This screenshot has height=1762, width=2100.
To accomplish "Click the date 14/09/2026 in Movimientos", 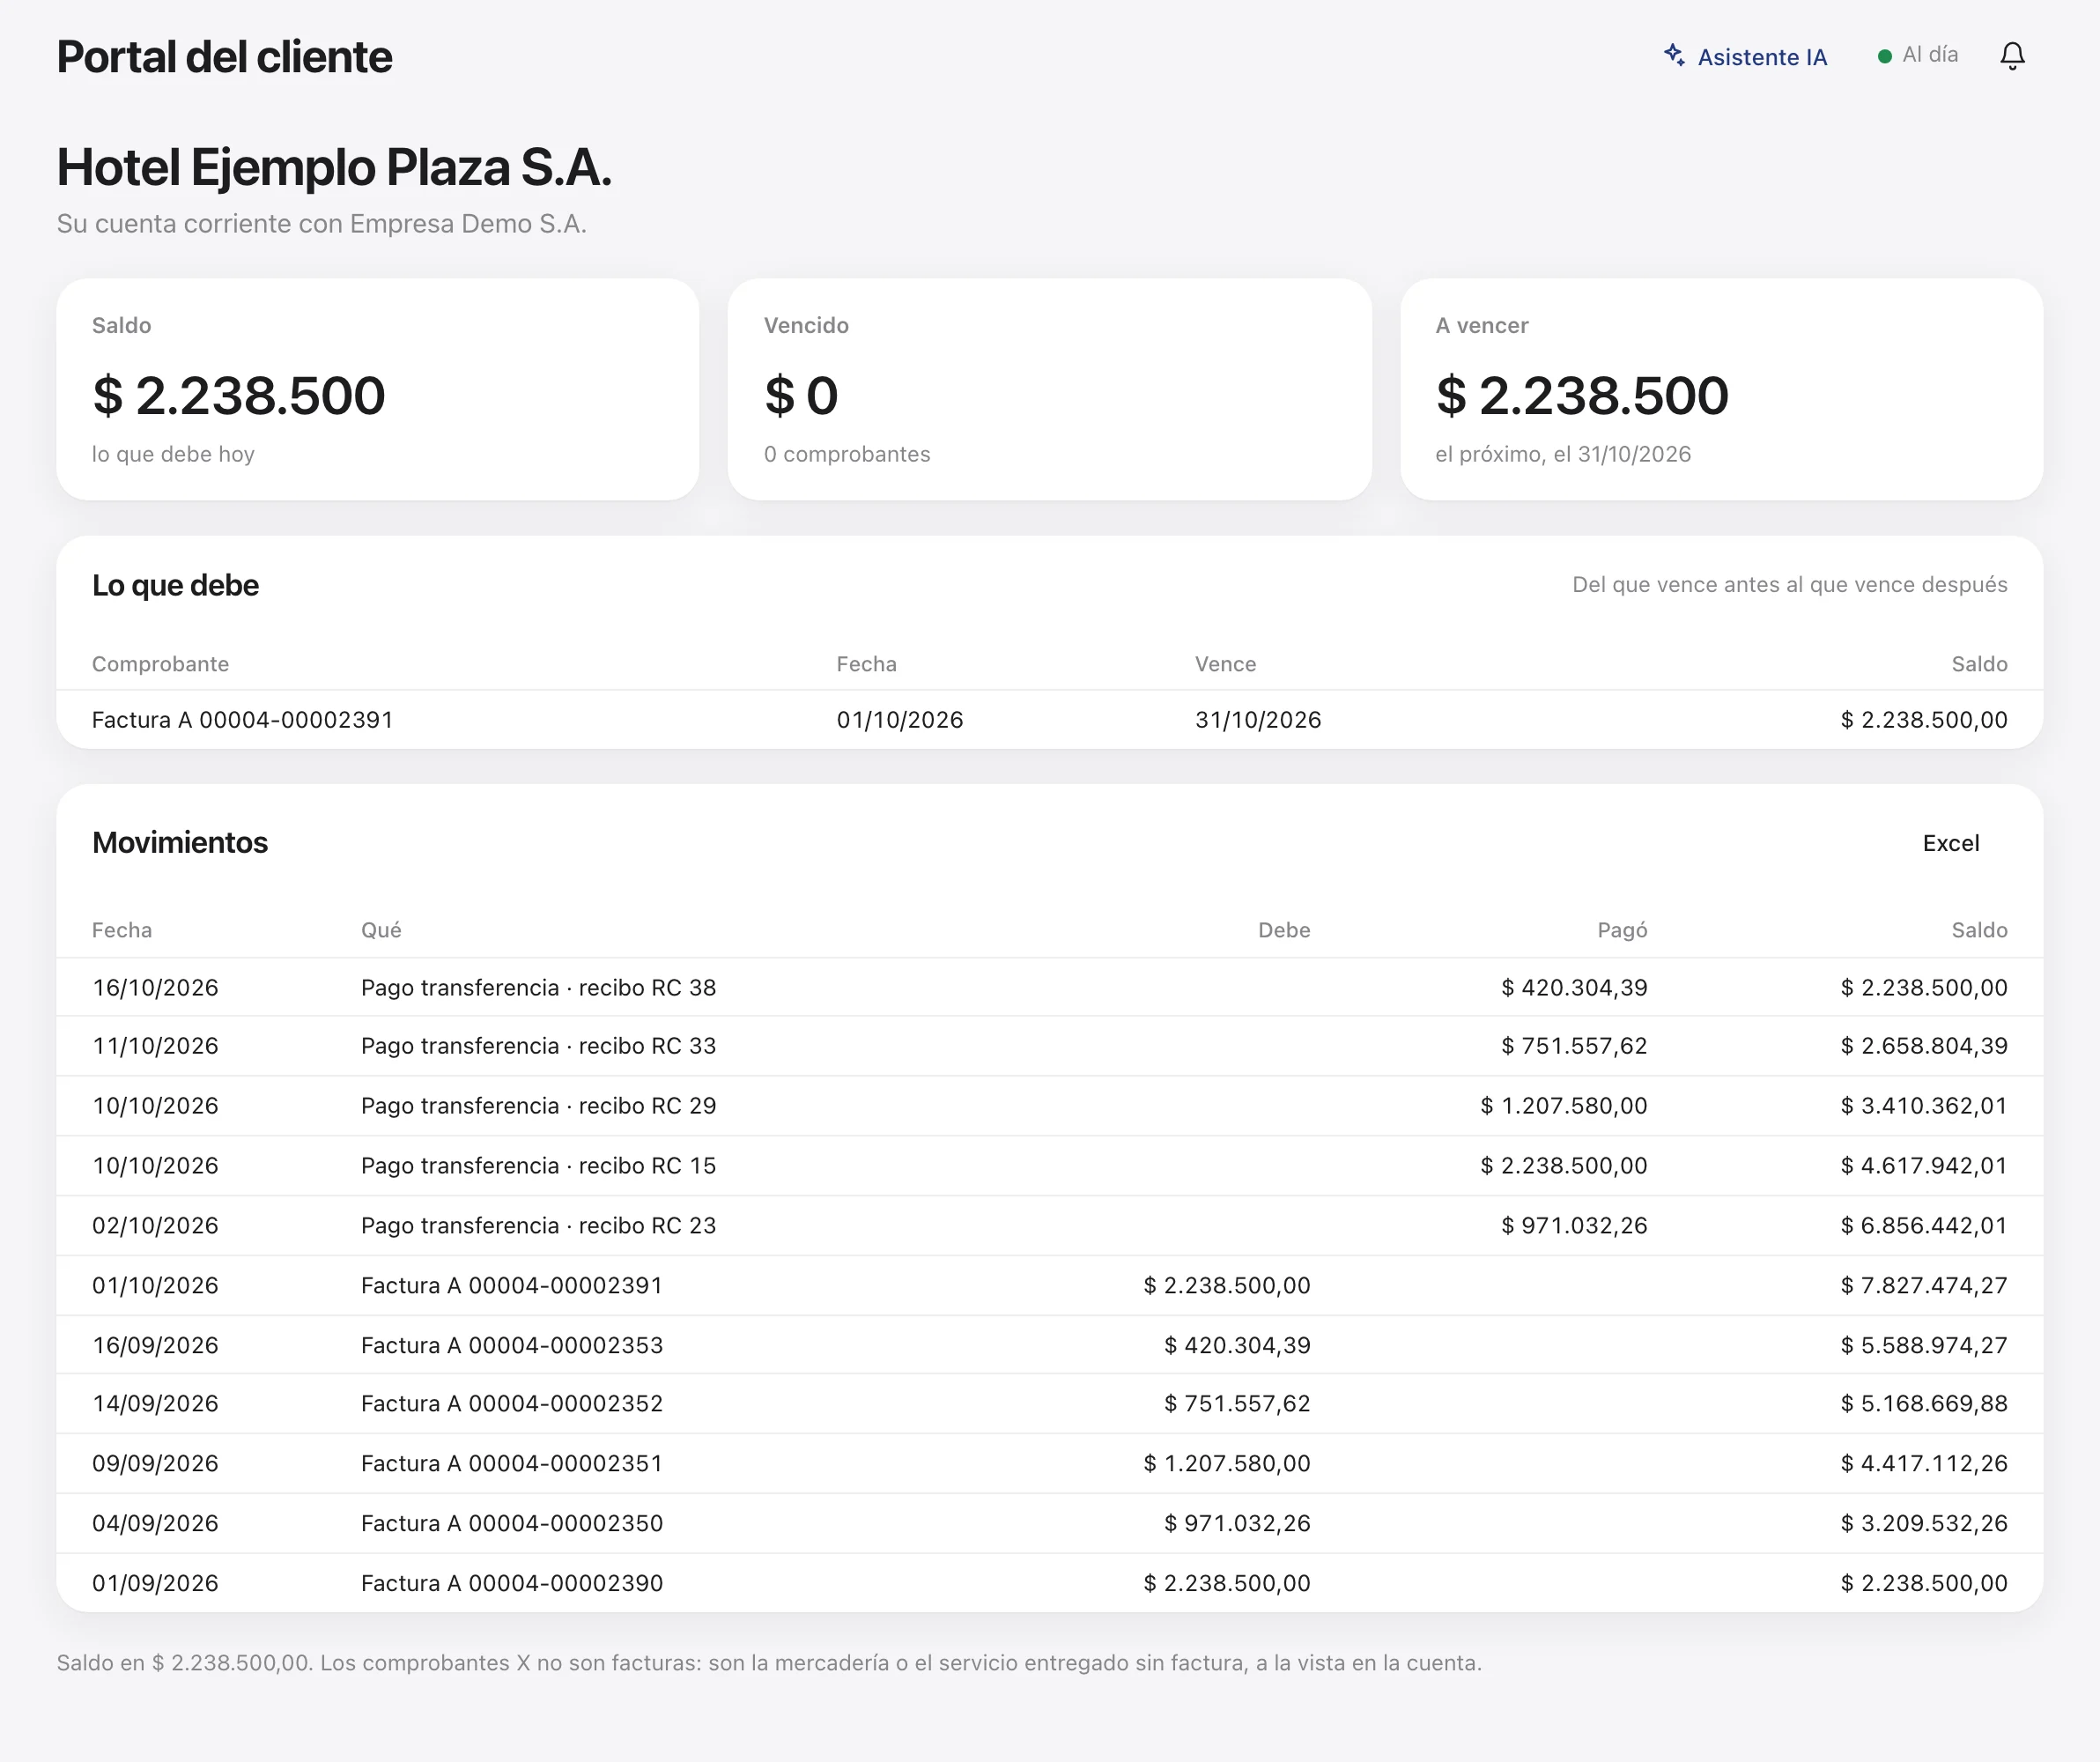I will [155, 1404].
